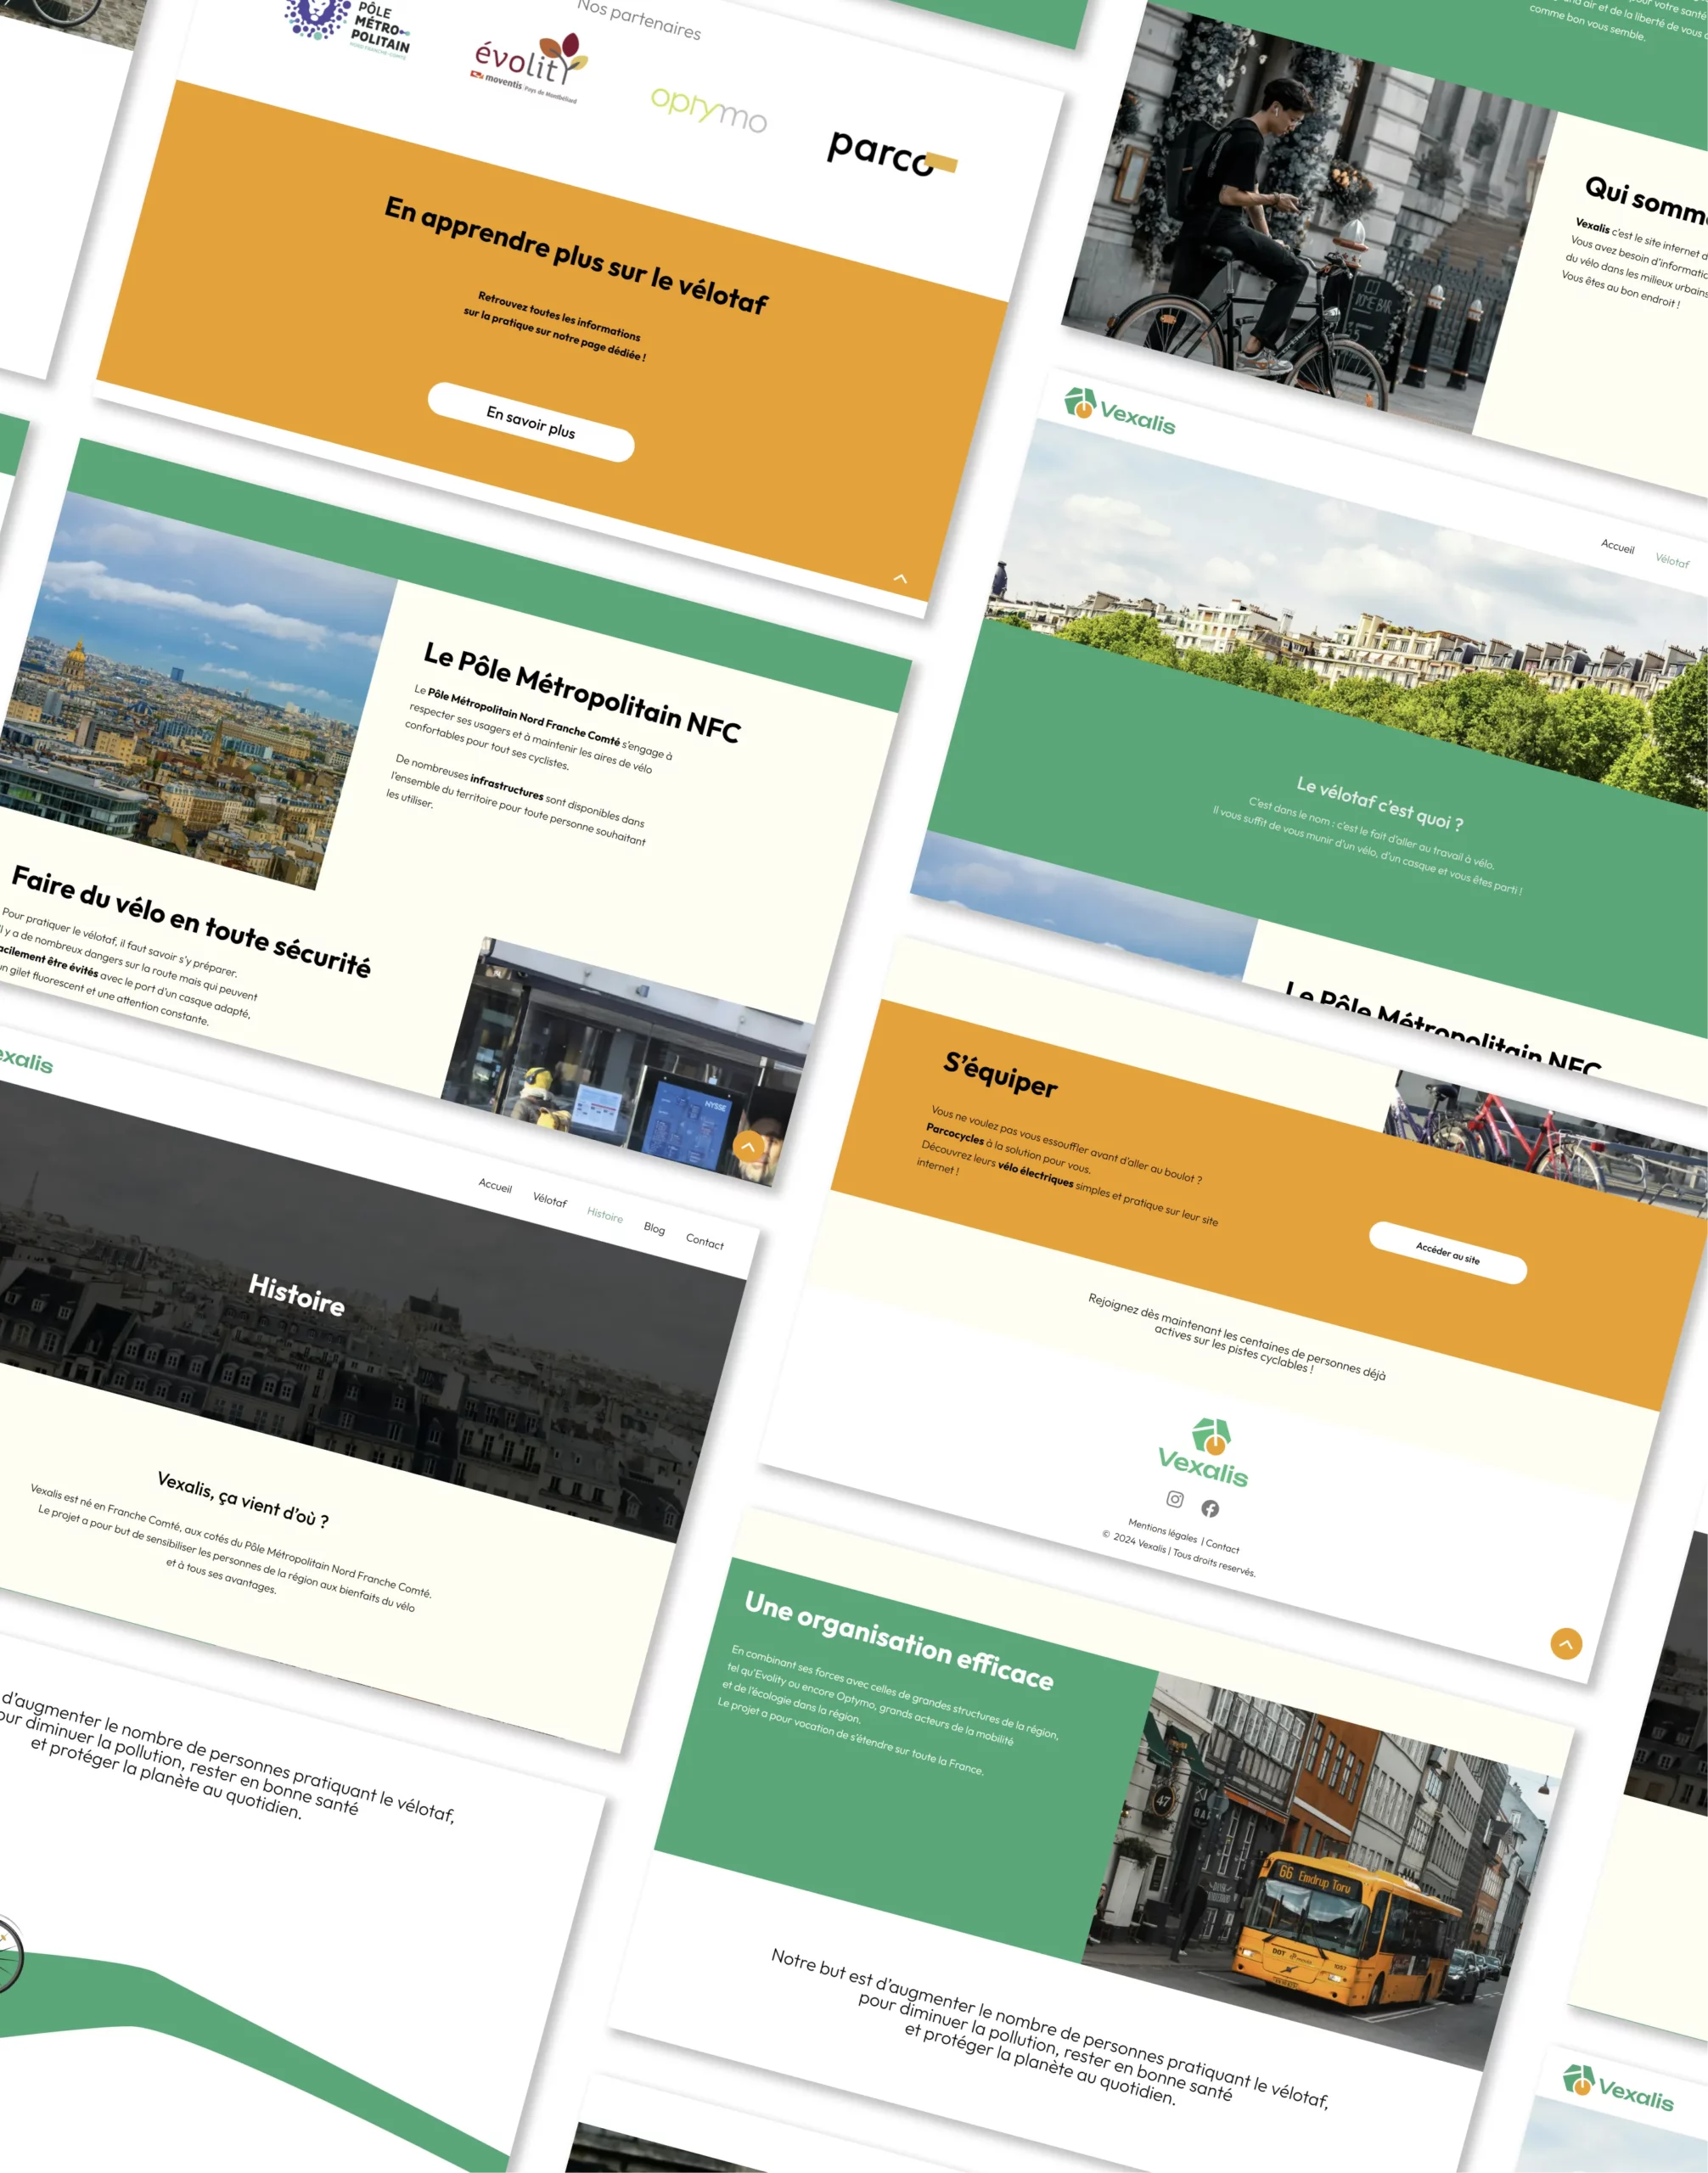
Task: Click the parco partner logo
Action: (890, 154)
